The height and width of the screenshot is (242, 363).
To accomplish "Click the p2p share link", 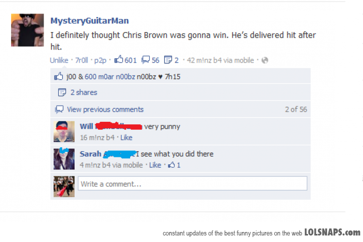I will [x=100, y=61].
